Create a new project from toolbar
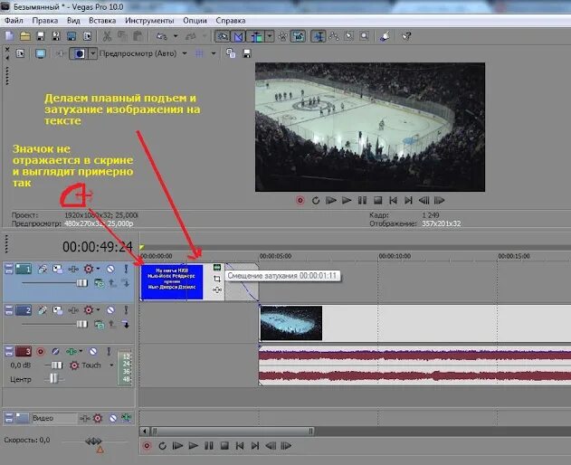The width and height of the screenshot is (571, 465). pyautogui.click(x=9, y=36)
